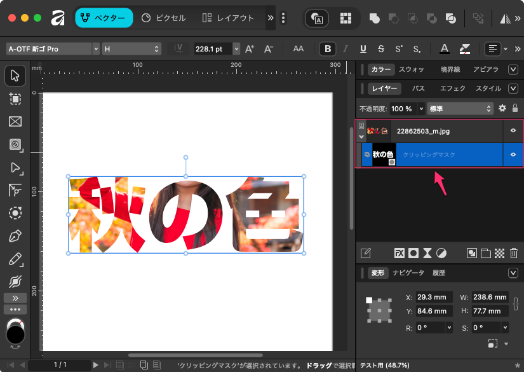This screenshot has height=372, width=524.
Task: Delete layer with trash icon
Action: tap(514, 252)
